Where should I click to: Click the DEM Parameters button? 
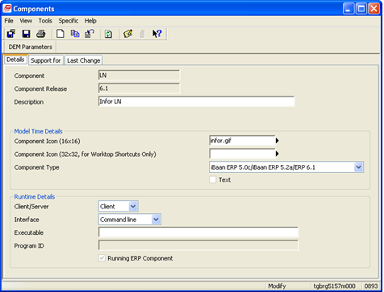point(31,47)
